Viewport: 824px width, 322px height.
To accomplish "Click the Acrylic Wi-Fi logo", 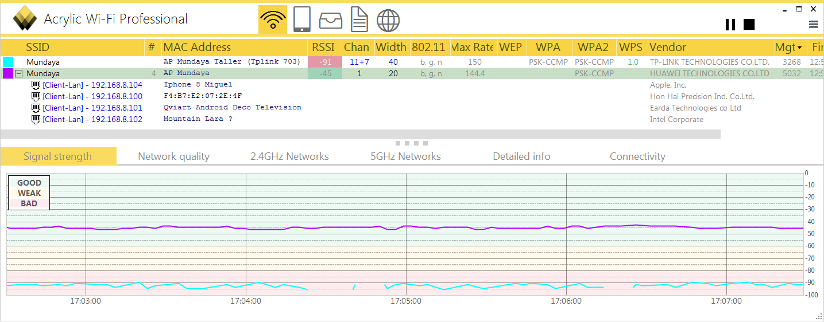I will pos(25,19).
